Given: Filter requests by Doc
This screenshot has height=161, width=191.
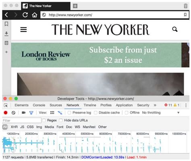Looking at the screenshot, I should 69,127.
